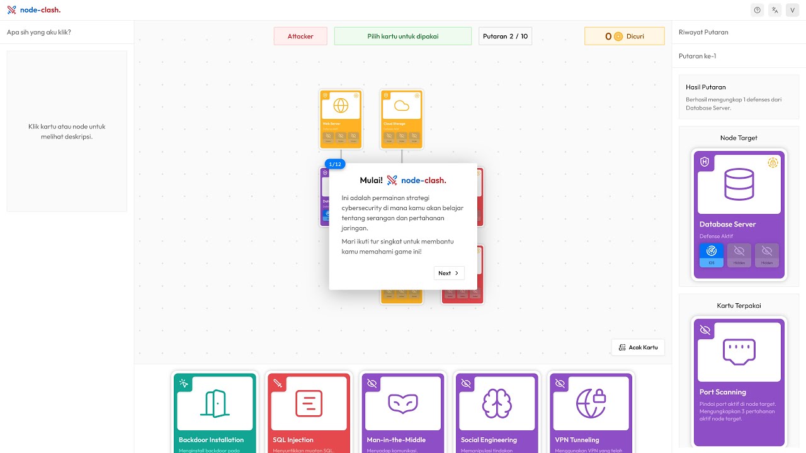Check the Putaran 2/10 progress counter

click(505, 36)
